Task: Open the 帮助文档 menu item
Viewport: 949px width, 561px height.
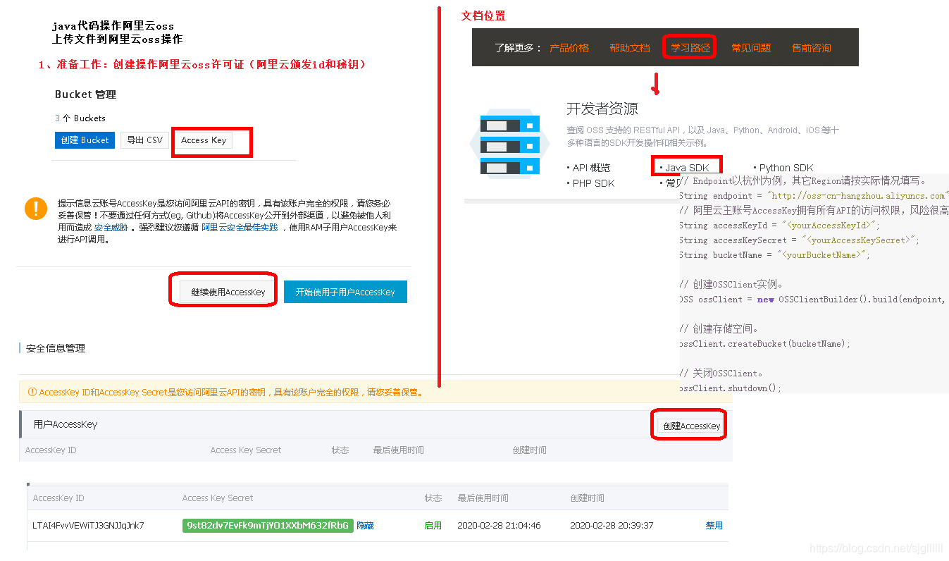Action: pyautogui.click(x=629, y=46)
